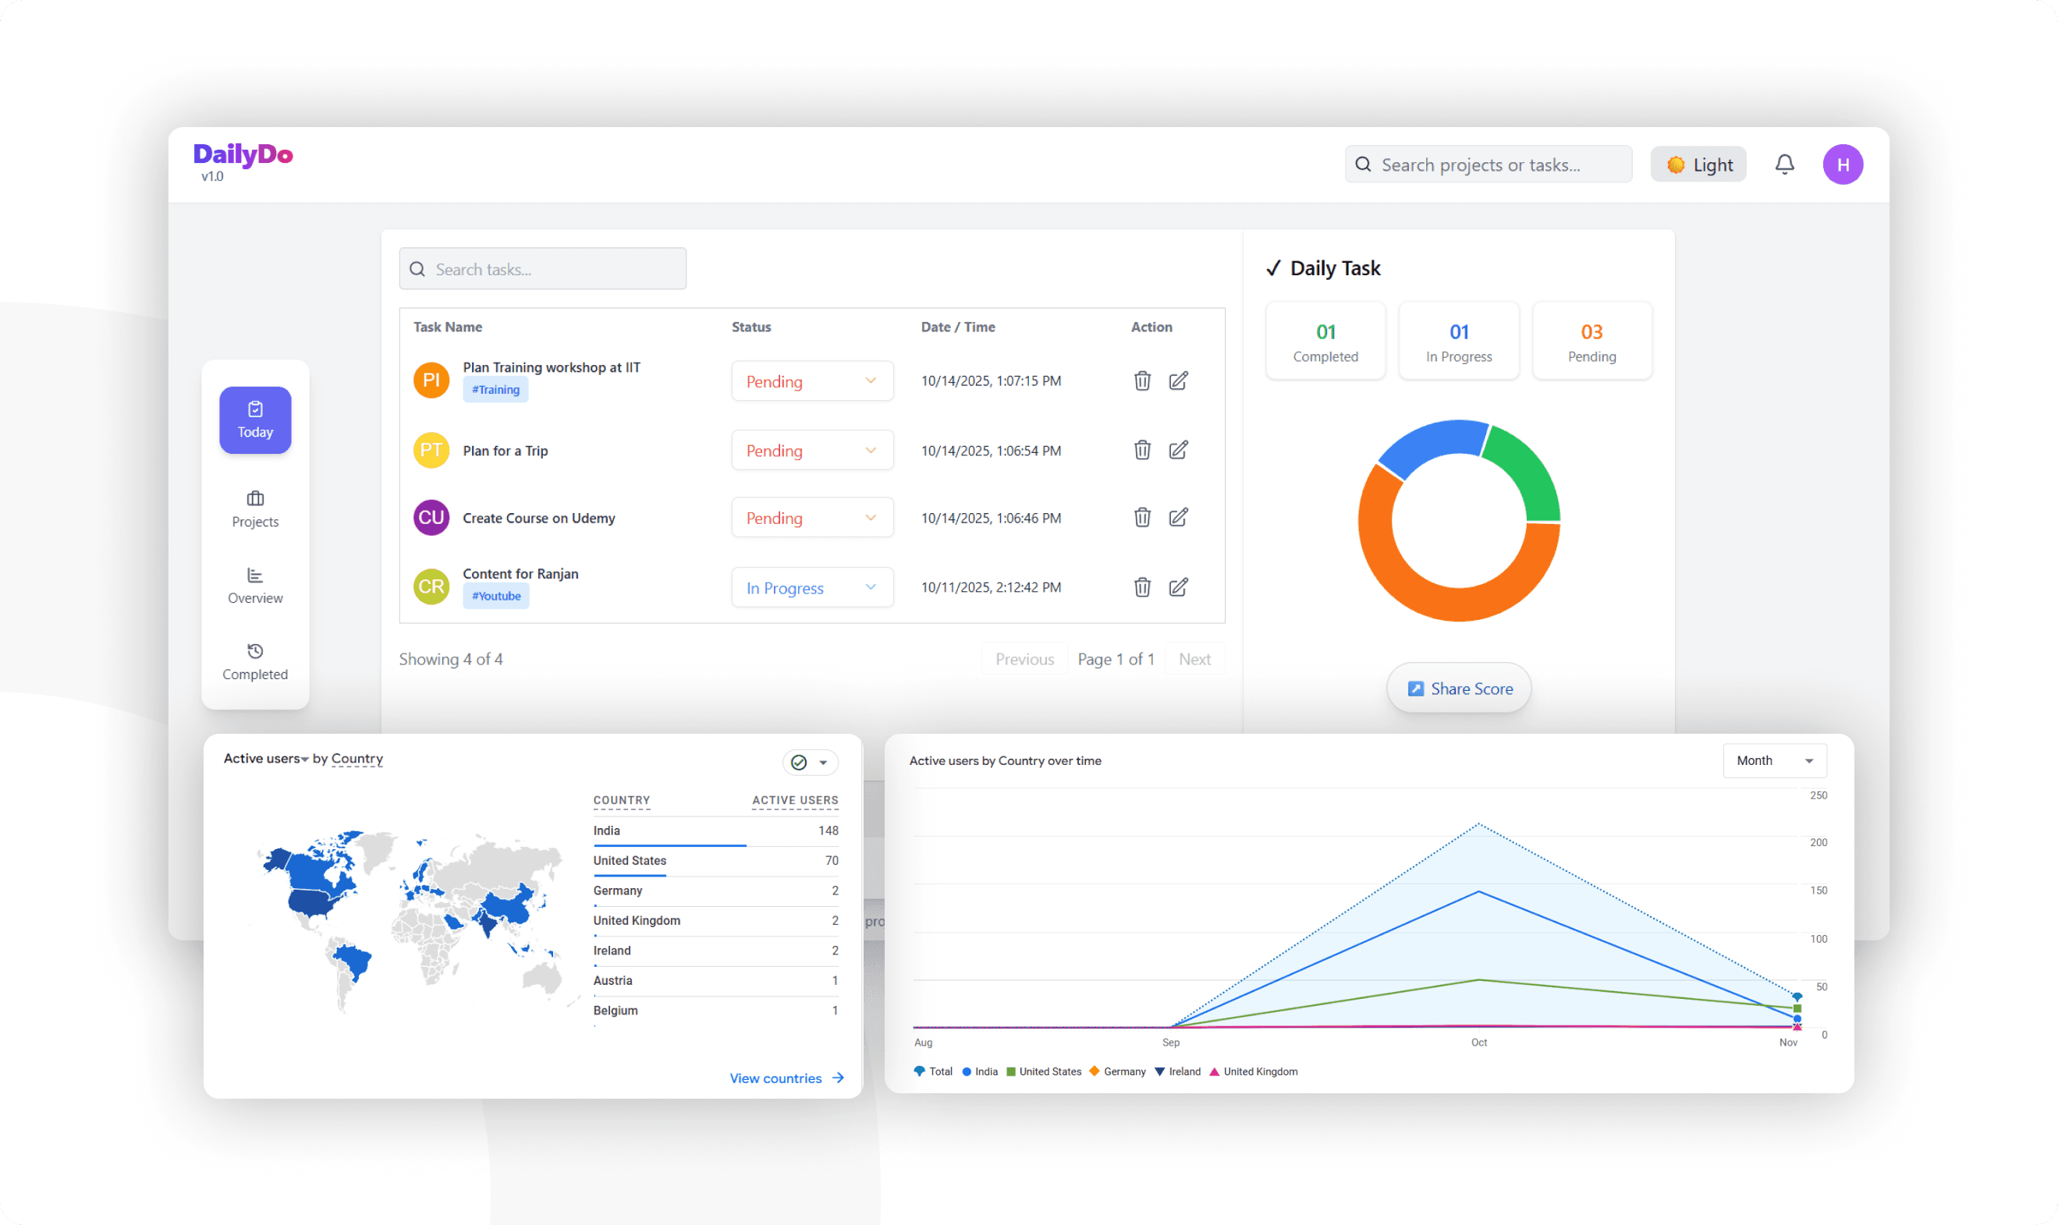This screenshot has width=2058, height=1225.
Task: Click the #Youtube tag
Action: tap(496, 596)
